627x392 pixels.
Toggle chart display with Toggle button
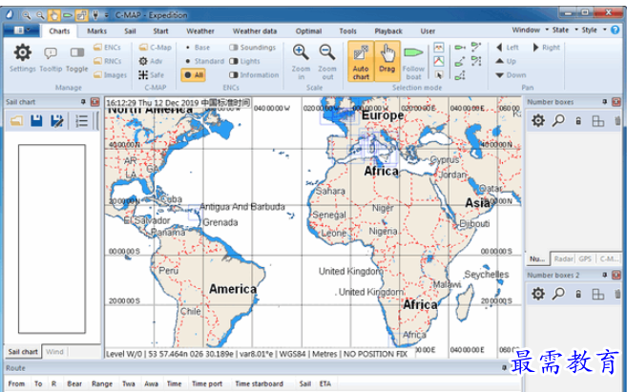tap(76, 58)
